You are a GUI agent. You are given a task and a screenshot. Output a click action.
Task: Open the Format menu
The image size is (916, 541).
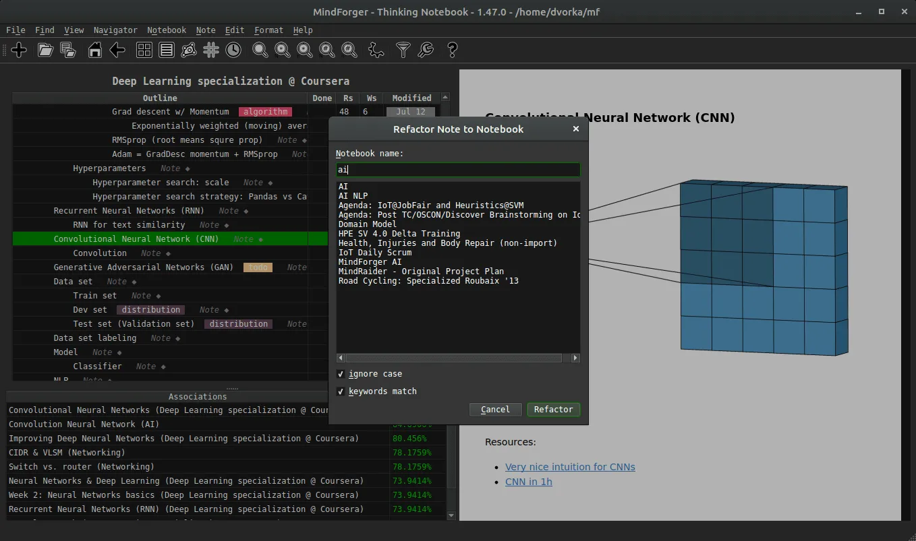tap(268, 30)
